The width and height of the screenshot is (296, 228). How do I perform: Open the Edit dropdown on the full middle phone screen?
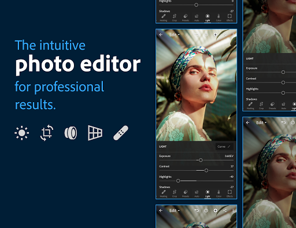(175, 35)
